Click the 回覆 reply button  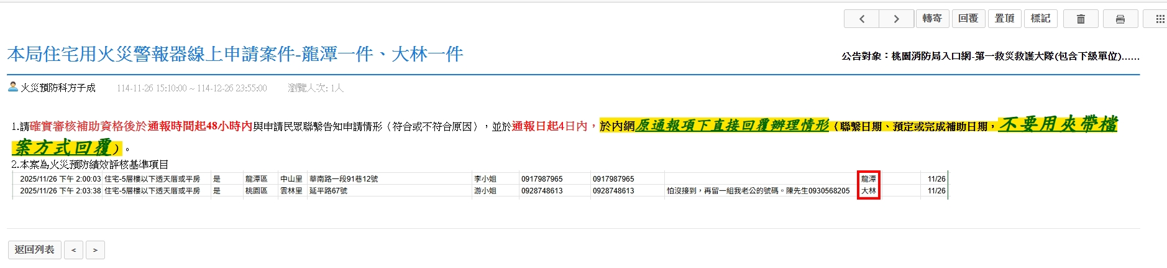pos(968,19)
